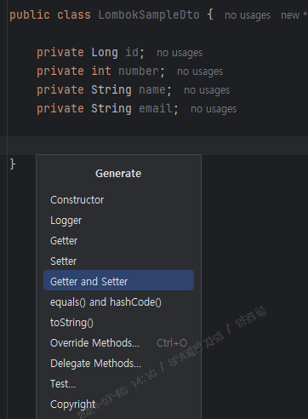Select Copyright from the list
Viewport: 308px width, 419px height.
(x=118, y=405)
